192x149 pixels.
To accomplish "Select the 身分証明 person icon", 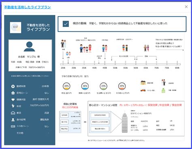I will (x=13, y=119).
